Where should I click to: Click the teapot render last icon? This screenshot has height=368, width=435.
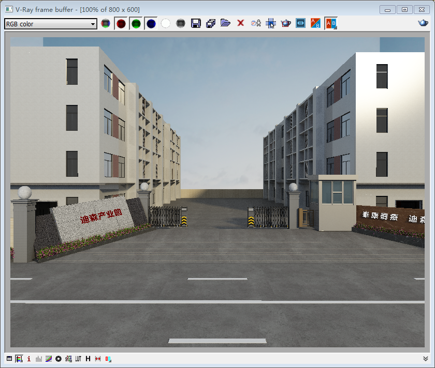point(285,23)
